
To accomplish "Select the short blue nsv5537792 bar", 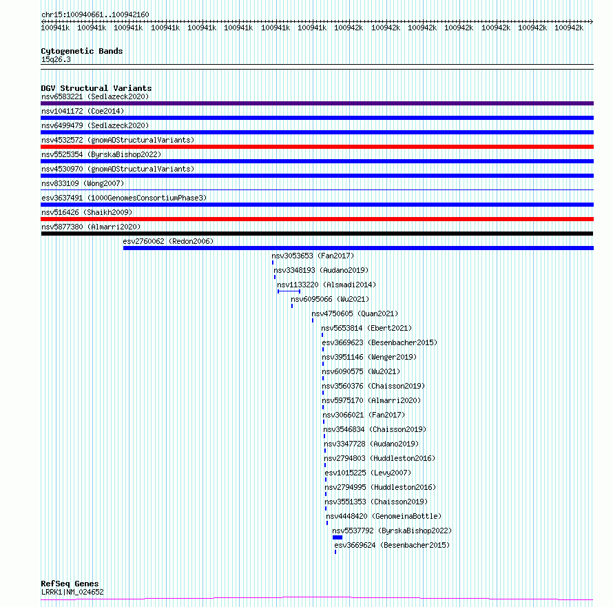I will (x=337, y=537).
